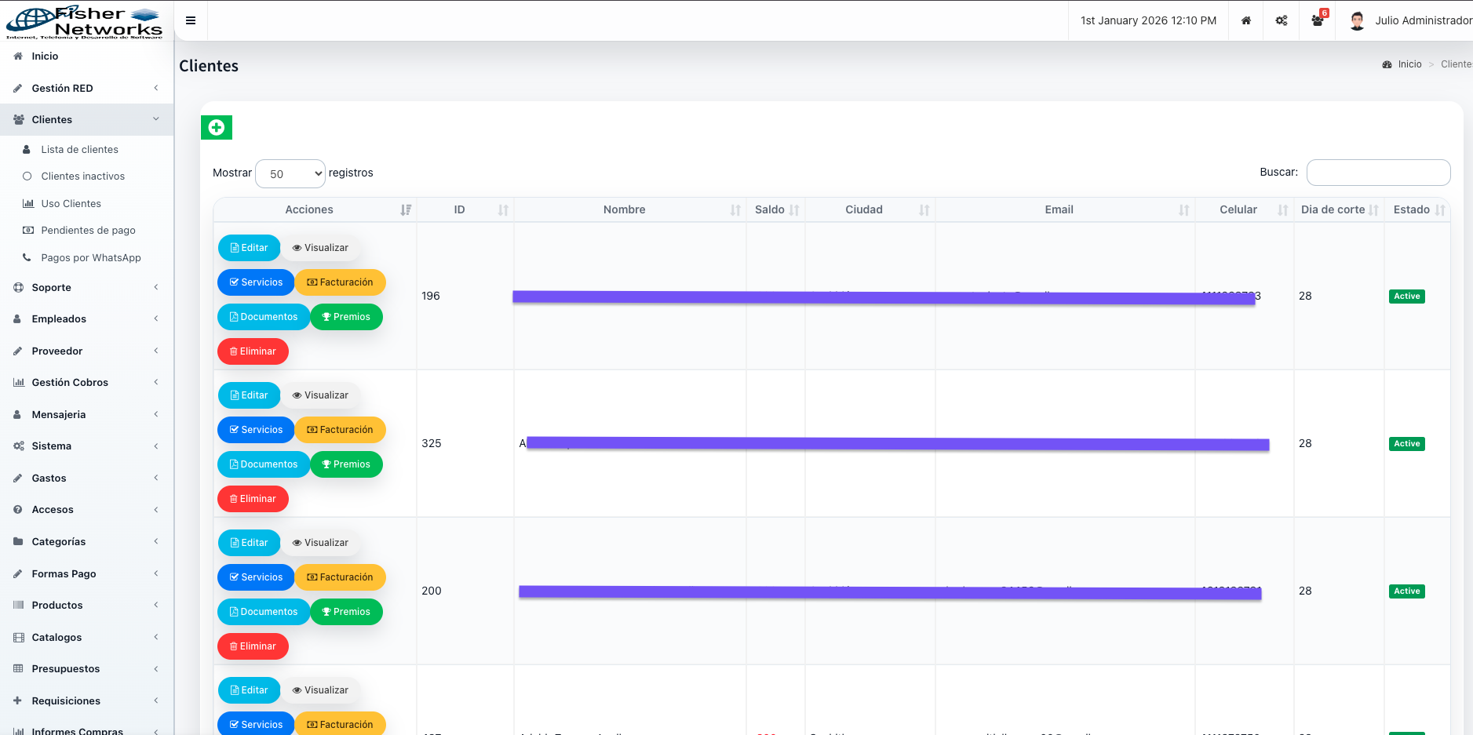Open the Mostrar registros count dropdown

[x=290, y=173]
